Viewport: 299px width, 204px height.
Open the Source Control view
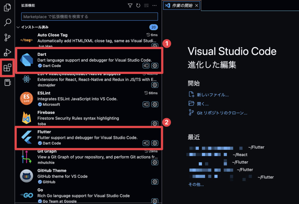[x=7, y=38]
